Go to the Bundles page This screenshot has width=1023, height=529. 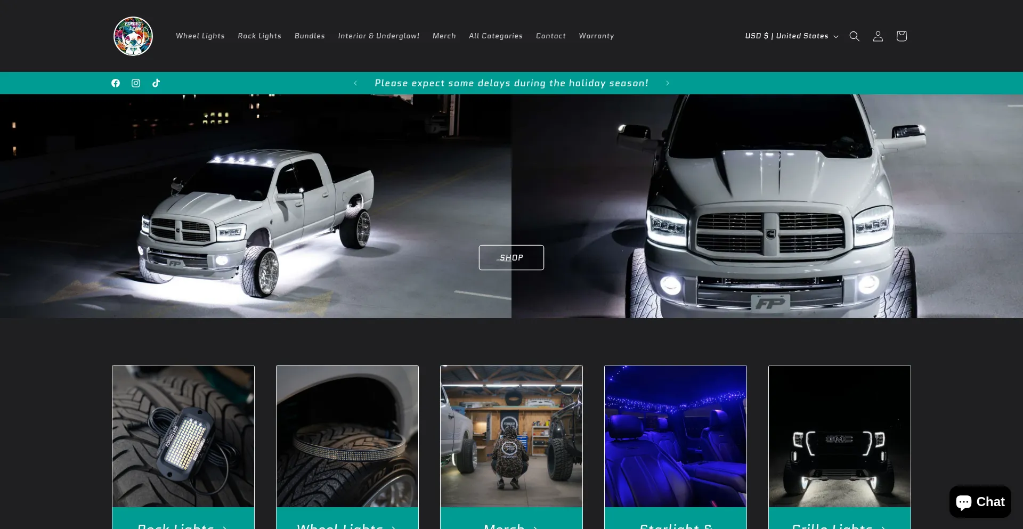[310, 36]
